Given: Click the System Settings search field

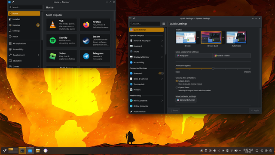Looking at the screenshot, I should [x=145, y=24].
